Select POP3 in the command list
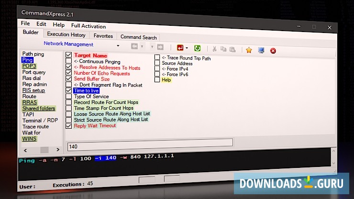354x199 pixels. 29,66
